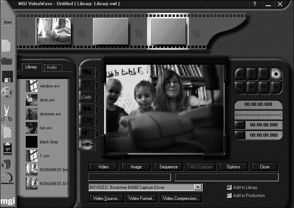Image resolution: width=294 pixels, height=208 pixels.
Task: Select the scissors cut tool
Action: pos(7,113)
